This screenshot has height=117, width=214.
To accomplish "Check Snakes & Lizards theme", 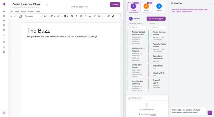I will point(151,84).
